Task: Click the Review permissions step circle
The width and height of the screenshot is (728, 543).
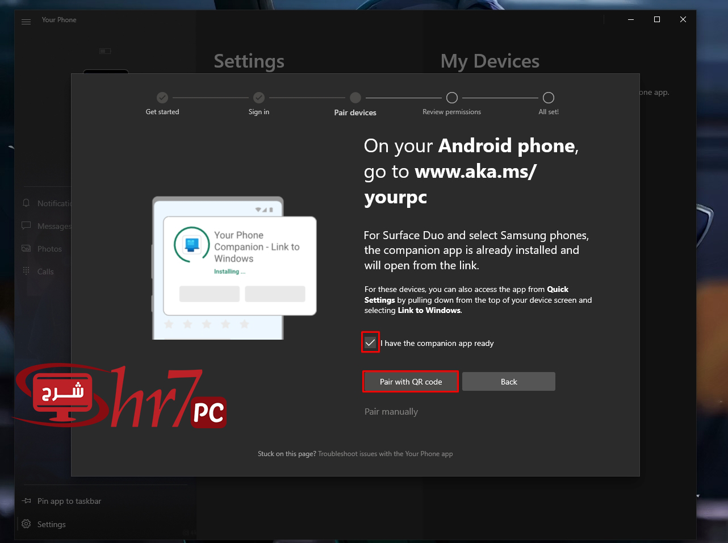Action: (x=452, y=98)
